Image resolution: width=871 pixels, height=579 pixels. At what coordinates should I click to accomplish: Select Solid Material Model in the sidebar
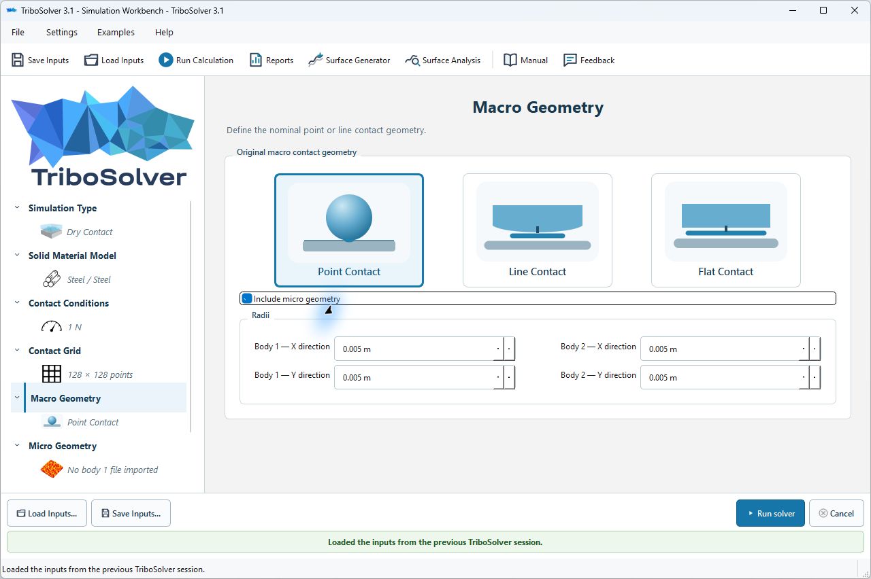[72, 256]
